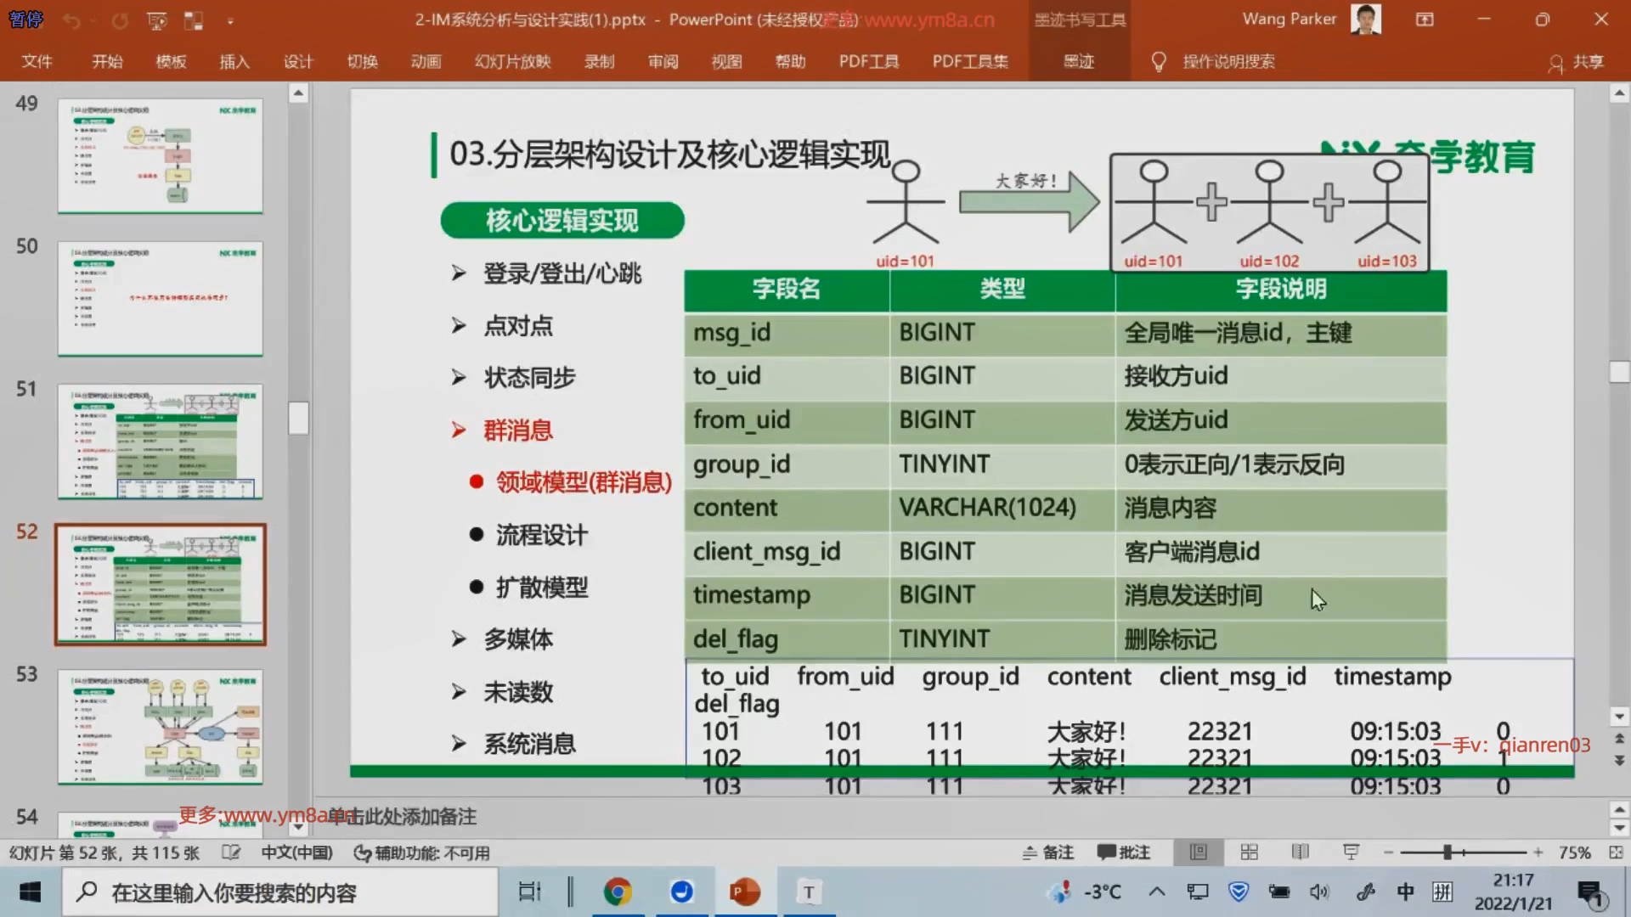Viewport: 1631px width, 917px height.
Task: Open the 插入 ribbon tab
Action: pos(234,61)
